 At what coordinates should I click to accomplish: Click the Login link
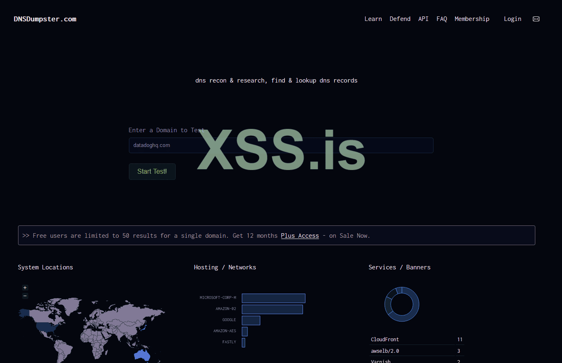(513, 19)
